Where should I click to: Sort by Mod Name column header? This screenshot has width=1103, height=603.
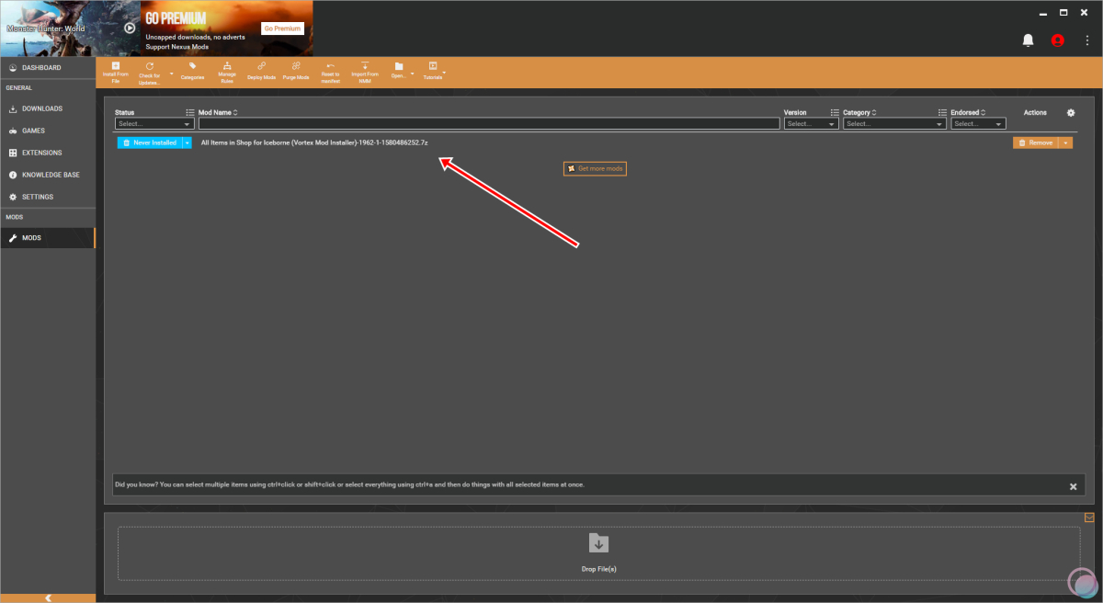pyautogui.click(x=219, y=112)
